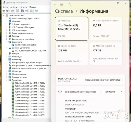
Task: Select the Процесор info card
Action: tap(72, 28)
